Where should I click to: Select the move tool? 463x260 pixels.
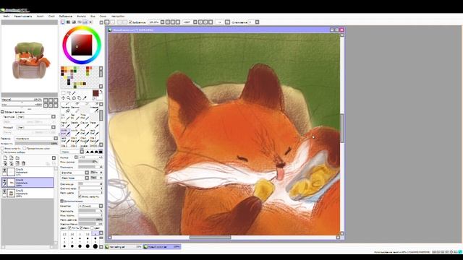coord(63,98)
